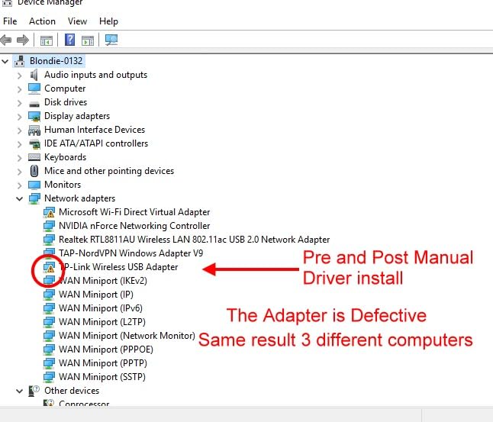Select NVIDIA nForce Networking Controller
Screen dimensions: 493x422
click(x=134, y=226)
